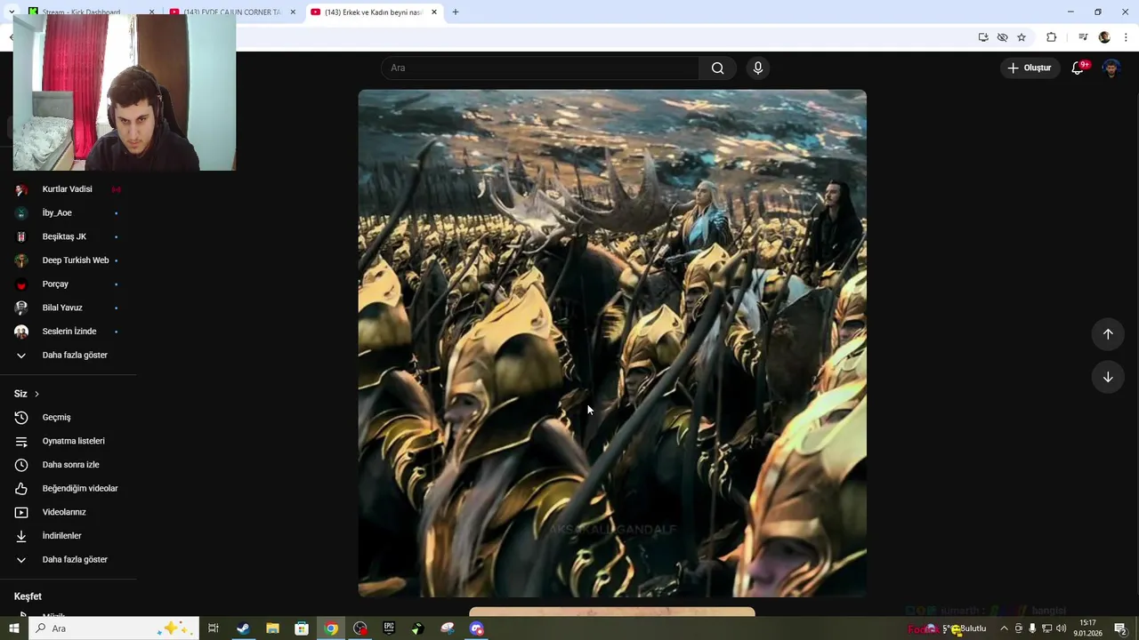Screen dimensions: 1139x640
Task: Open Chrome profile avatar
Action: [x=1104, y=37]
